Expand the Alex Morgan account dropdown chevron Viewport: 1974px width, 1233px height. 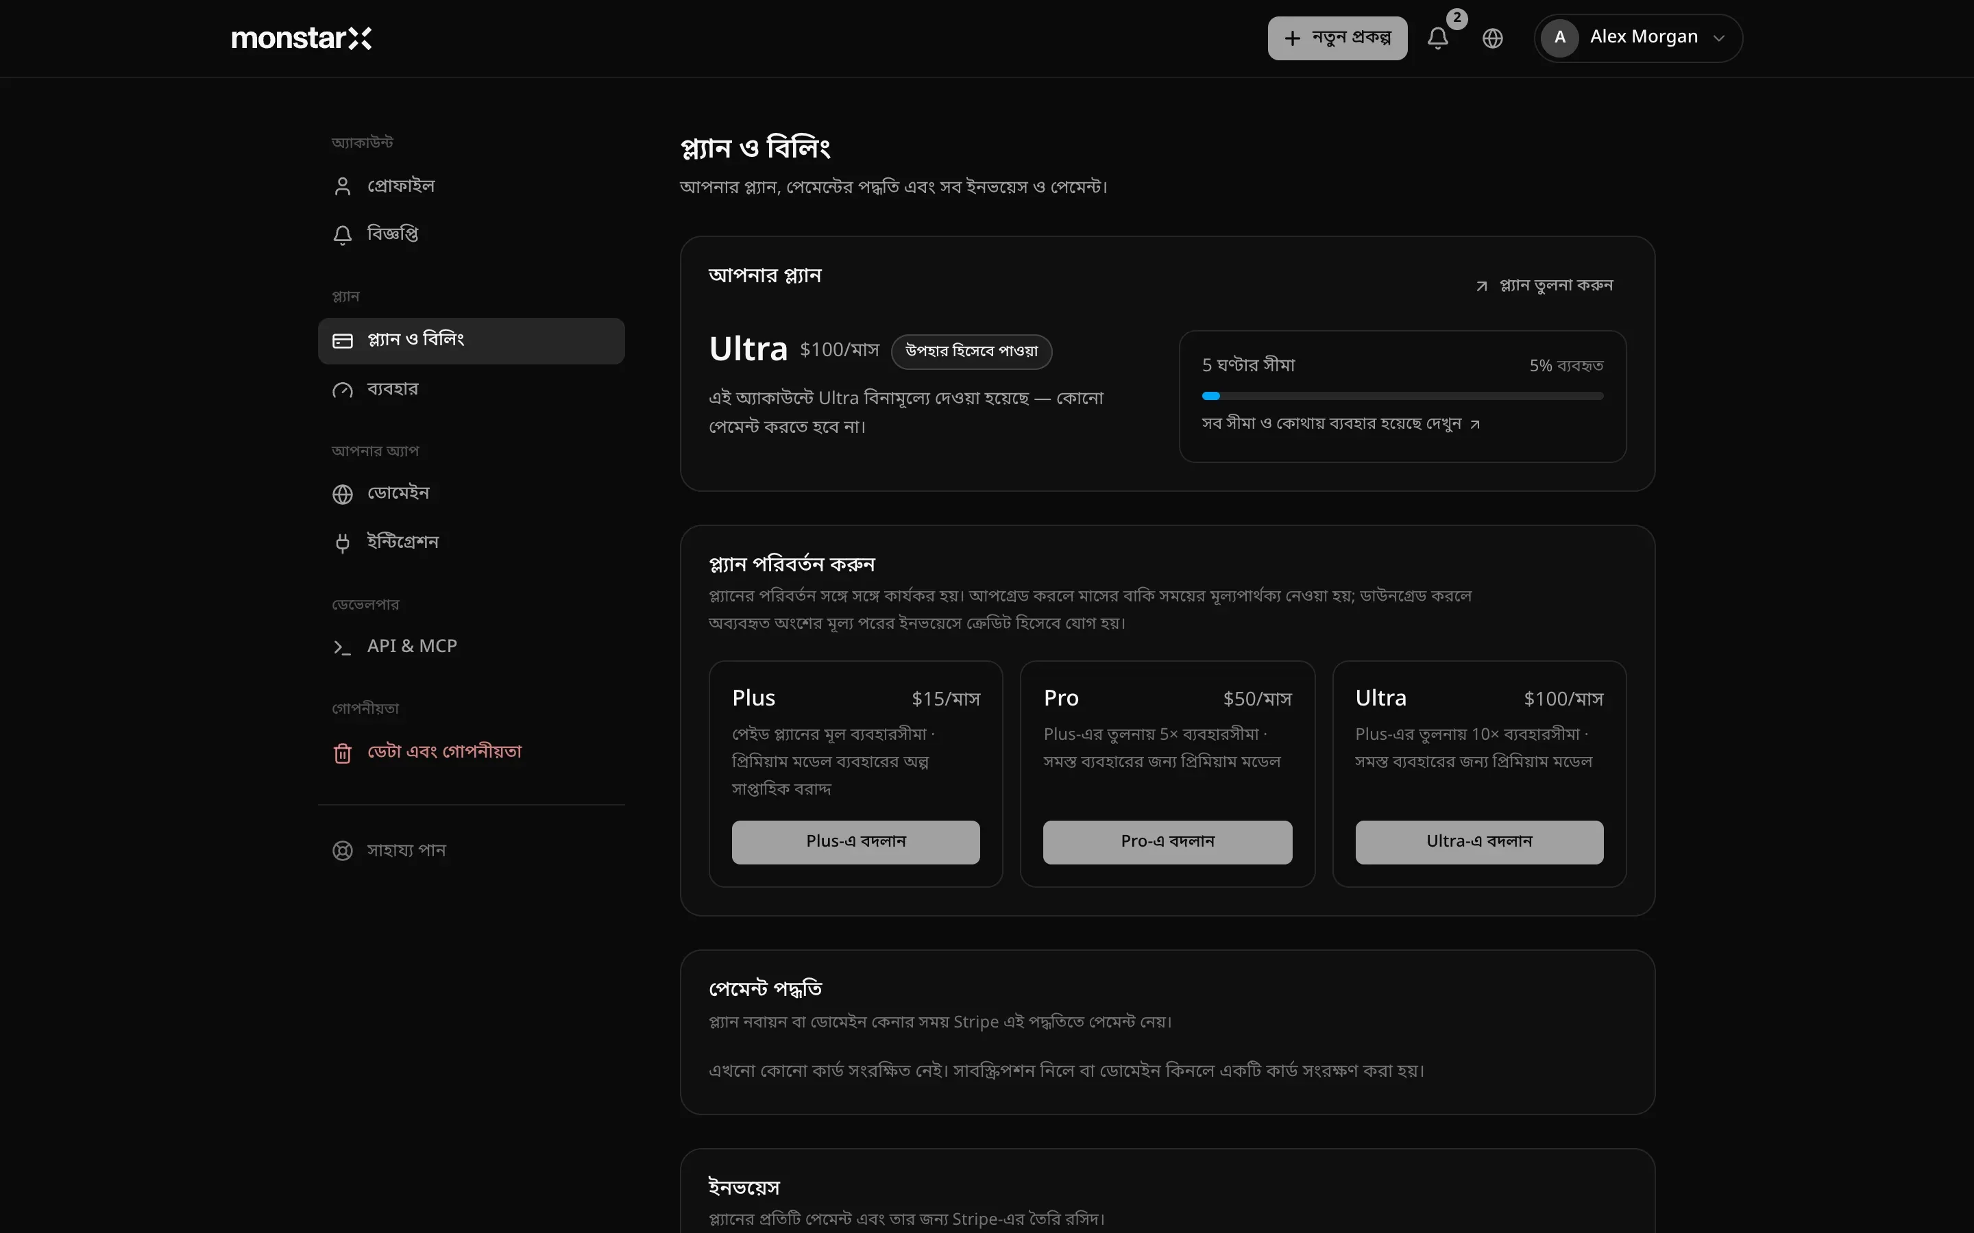(x=1719, y=38)
